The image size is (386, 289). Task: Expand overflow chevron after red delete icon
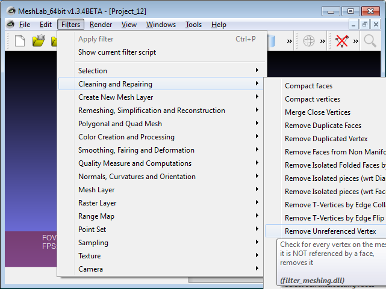click(x=356, y=41)
